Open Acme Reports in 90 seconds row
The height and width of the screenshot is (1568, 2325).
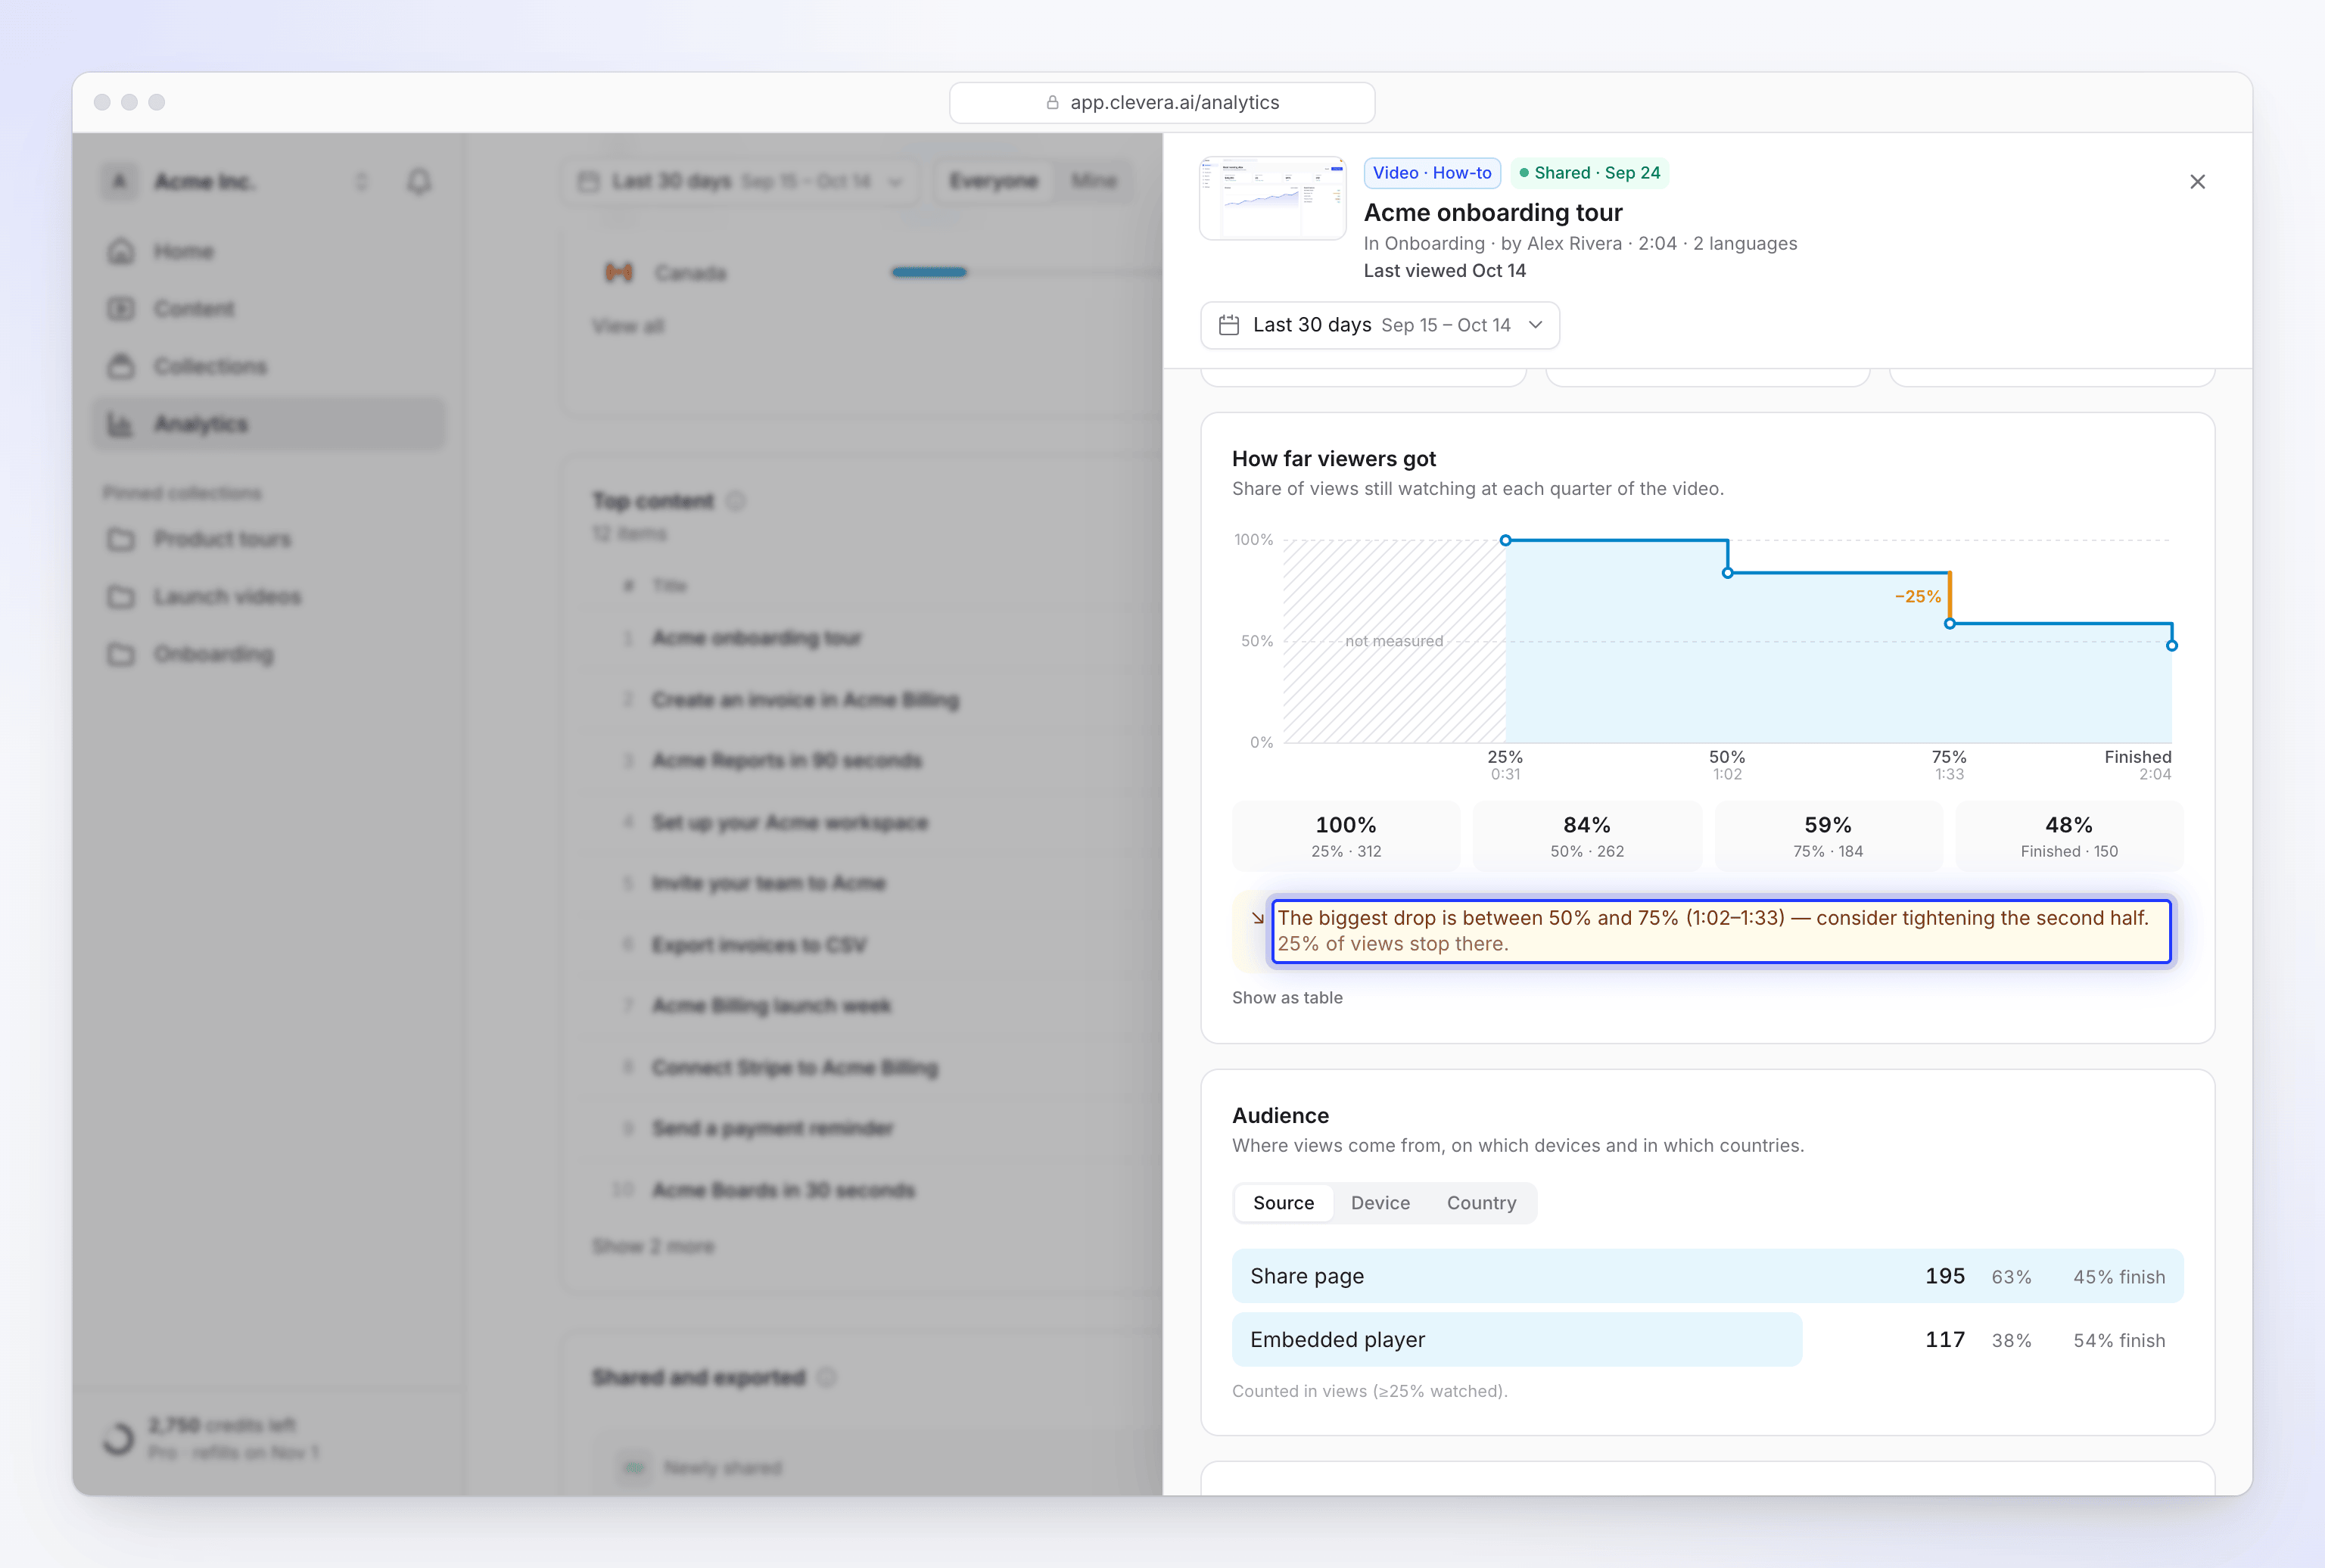click(x=786, y=761)
